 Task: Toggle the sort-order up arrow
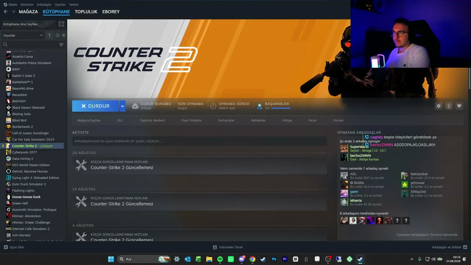tap(50, 35)
